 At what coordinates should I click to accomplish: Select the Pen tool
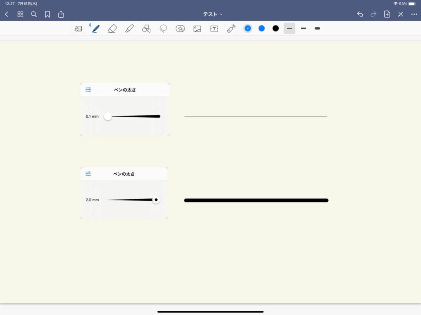tap(95, 28)
